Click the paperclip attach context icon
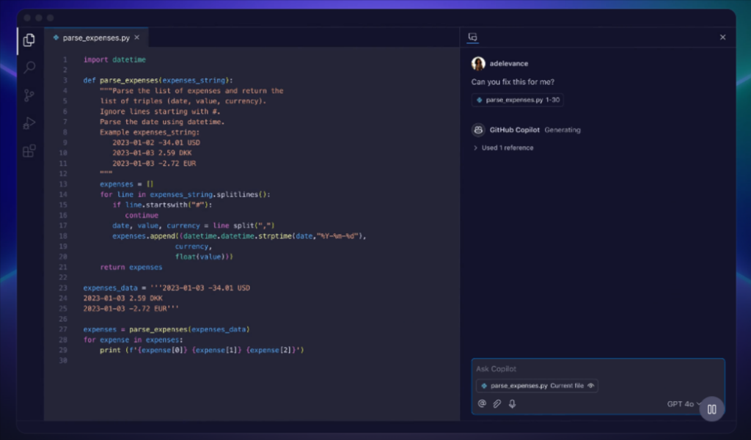The width and height of the screenshot is (751, 440). click(497, 403)
